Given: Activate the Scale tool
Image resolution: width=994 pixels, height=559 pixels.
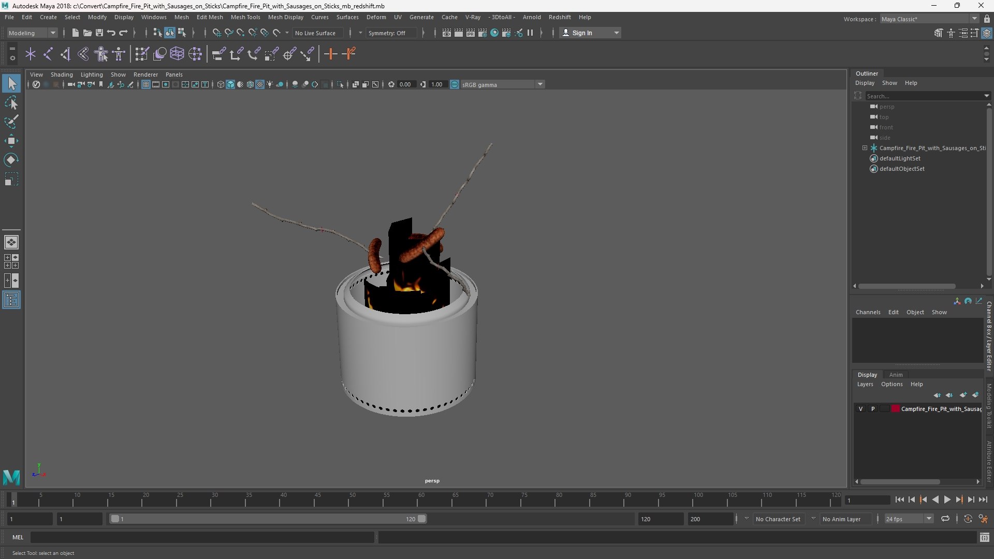Looking at the screenshot, I should point(11,179).
